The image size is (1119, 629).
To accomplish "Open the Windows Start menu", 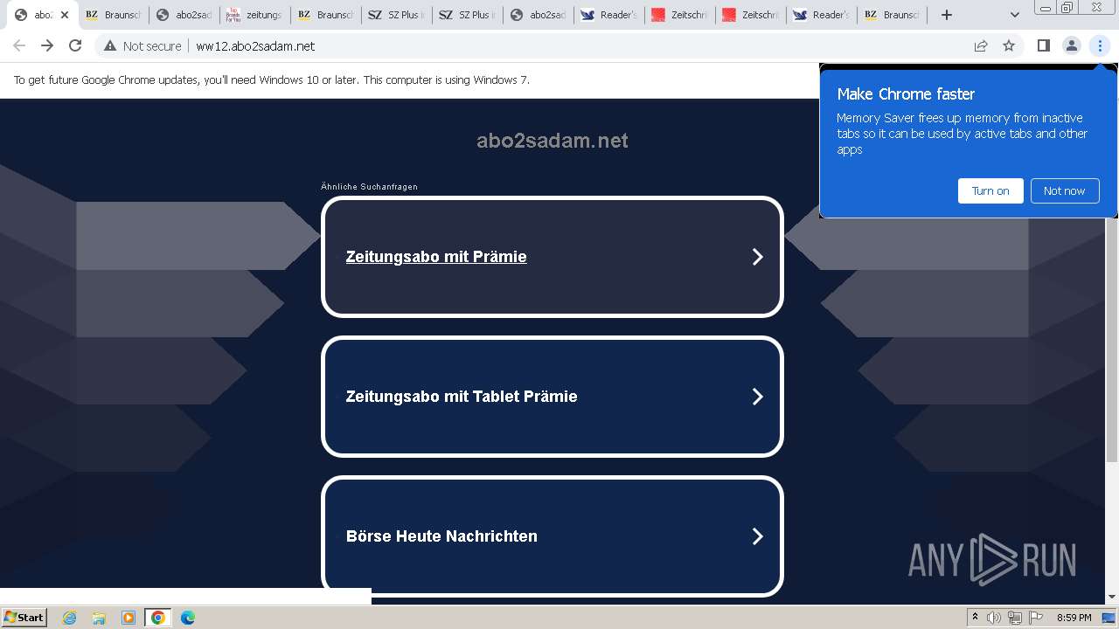I will click(24, 617).
